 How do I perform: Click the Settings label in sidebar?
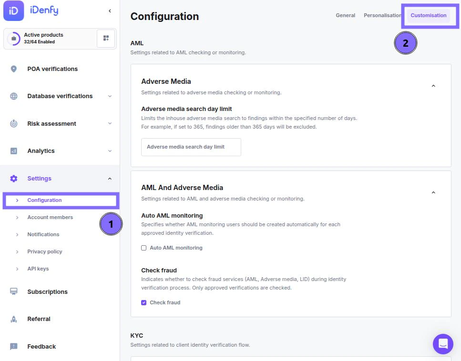coord(39,179)
